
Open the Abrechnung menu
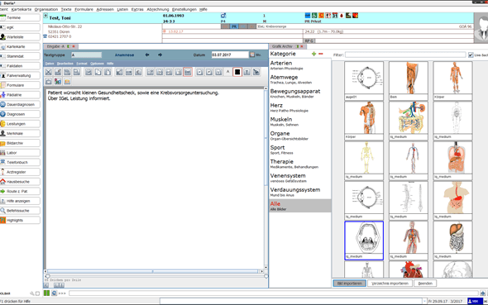click(158, 9)
